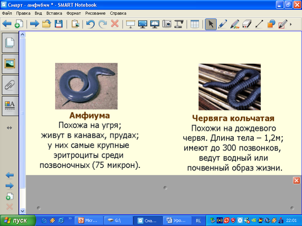Launch the screen capture camera tool
Image resolution: width=302 pixels, height=226 pixels.
pyautogui.click(x=167, y=24)
